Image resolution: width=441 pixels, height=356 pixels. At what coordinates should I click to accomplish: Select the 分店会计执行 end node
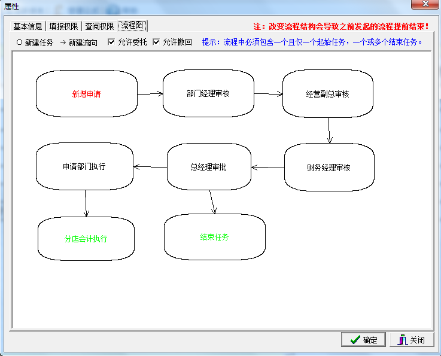point(86,239)
